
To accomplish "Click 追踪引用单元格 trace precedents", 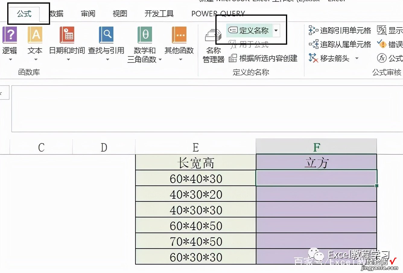I will point(340,31).
